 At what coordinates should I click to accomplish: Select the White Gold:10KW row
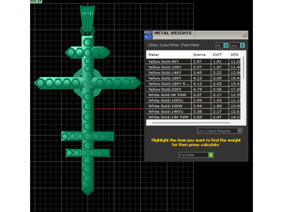[193, 106]
